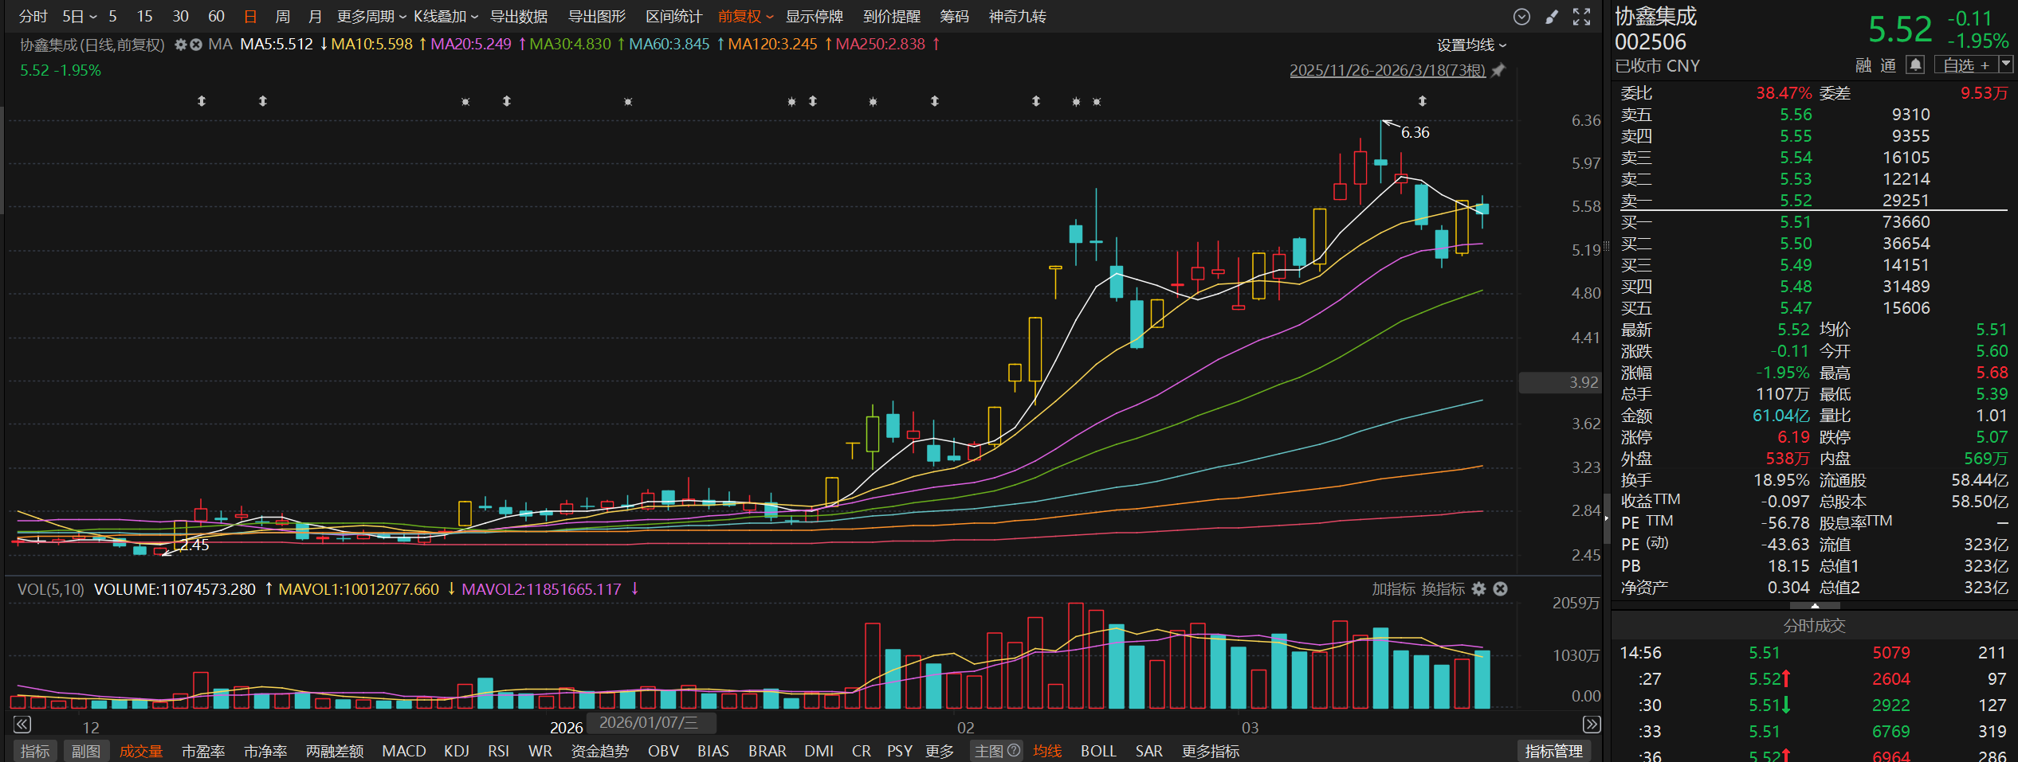
Task: Open 指标管理 indicator management
Action: [x=1553, y=751]
